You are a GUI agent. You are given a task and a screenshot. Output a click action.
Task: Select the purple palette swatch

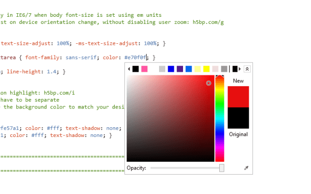(180, 69)
